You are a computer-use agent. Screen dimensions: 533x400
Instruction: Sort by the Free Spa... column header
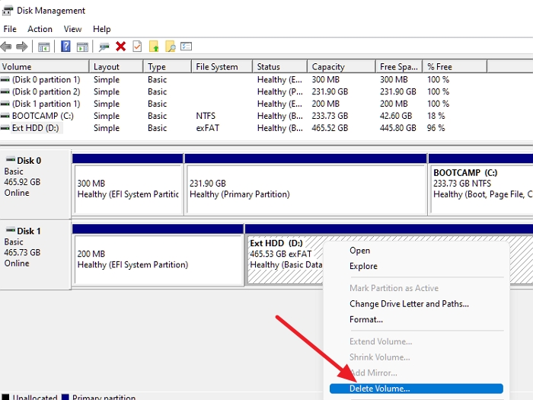pos(399,67)
